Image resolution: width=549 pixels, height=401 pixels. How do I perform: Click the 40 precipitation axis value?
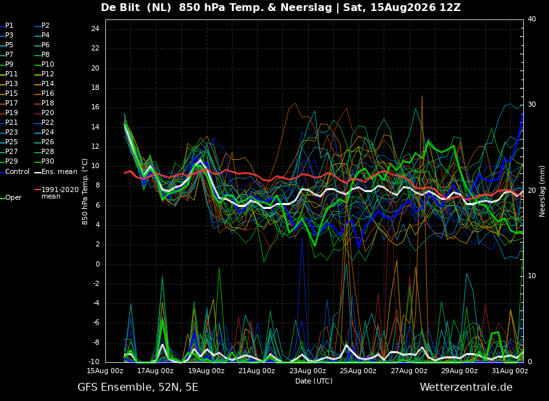tap(532, 19)
